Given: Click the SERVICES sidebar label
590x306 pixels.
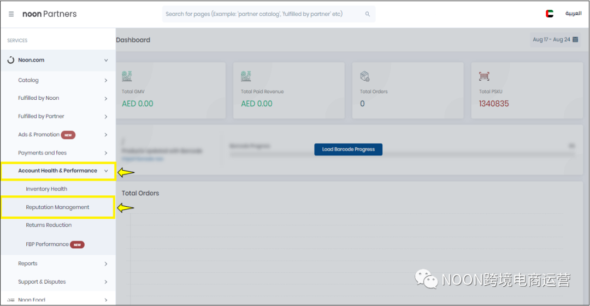Looking at the screenshot, I should pos(17,40).
